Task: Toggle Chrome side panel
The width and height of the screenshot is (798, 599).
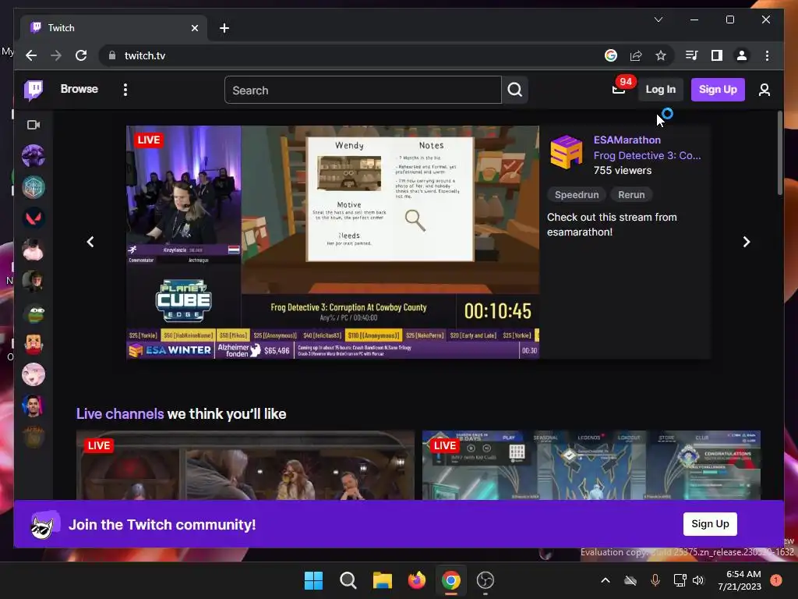Action: click(717, 55)
